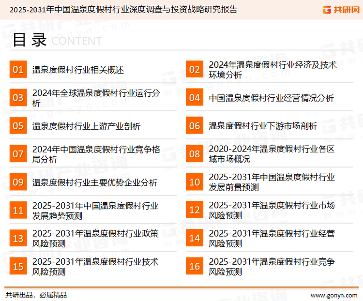Select chapter 2020-2024年温泉度假村行业各区域市场概况

272,154
